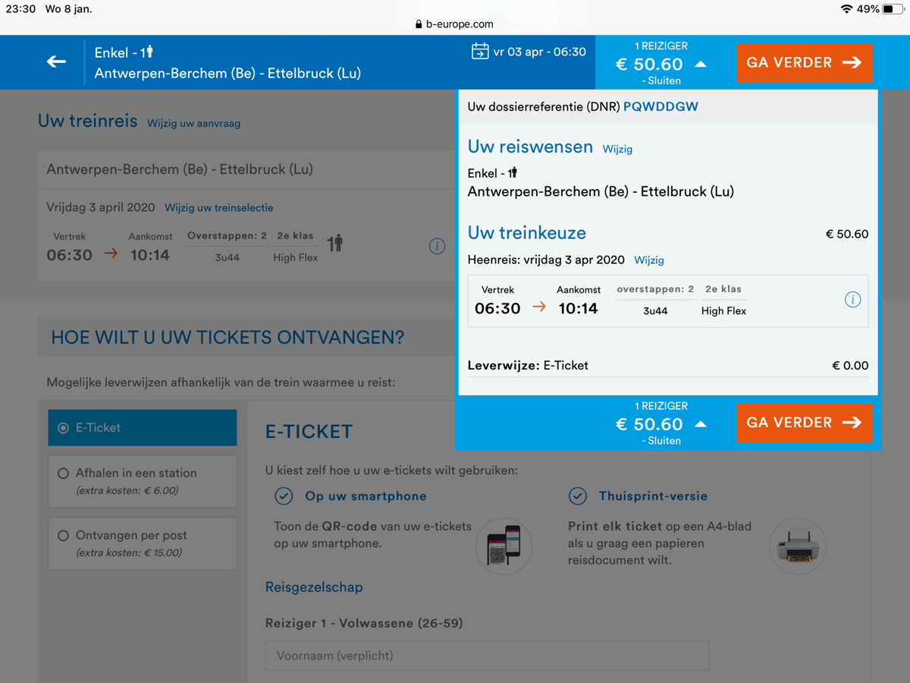Click the padlock icon beside b-europe.com
910x683 pixels.
pyautogui.click(x=419, y=24)
